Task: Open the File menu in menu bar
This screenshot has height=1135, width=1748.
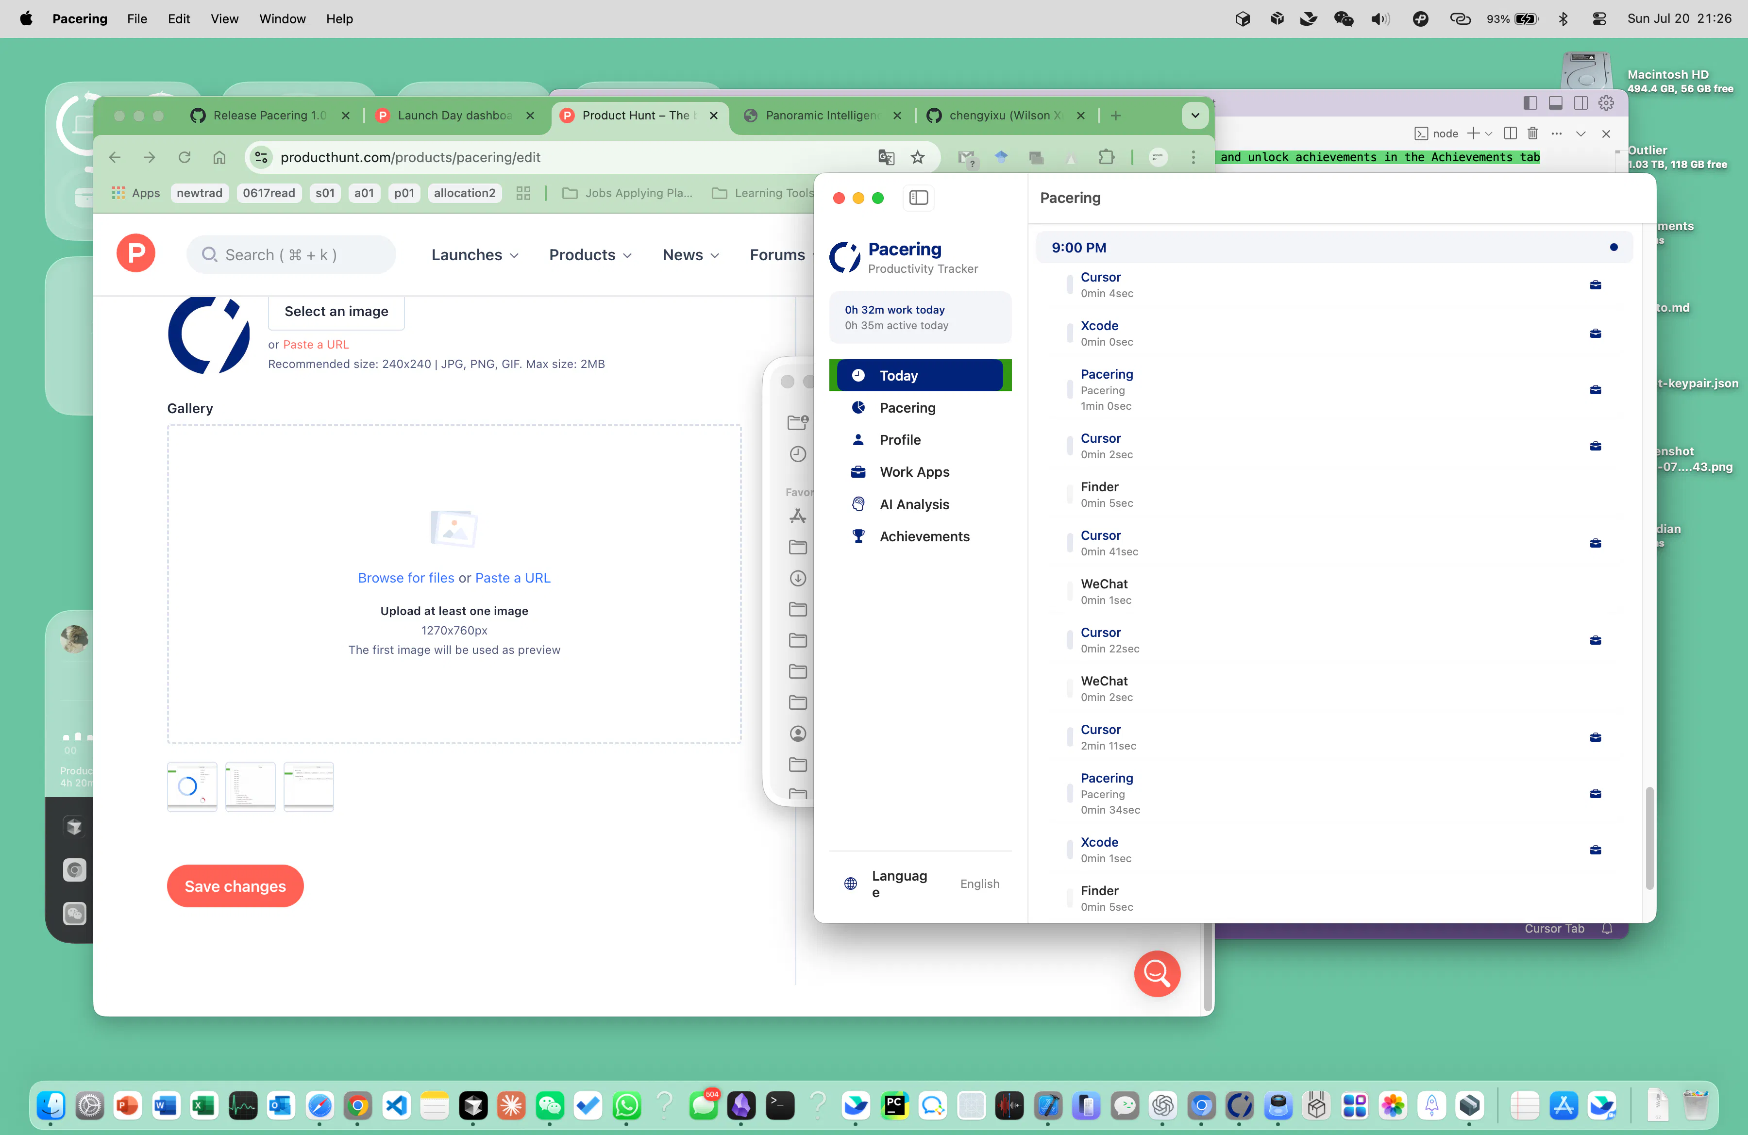Action: pos(136,18)
